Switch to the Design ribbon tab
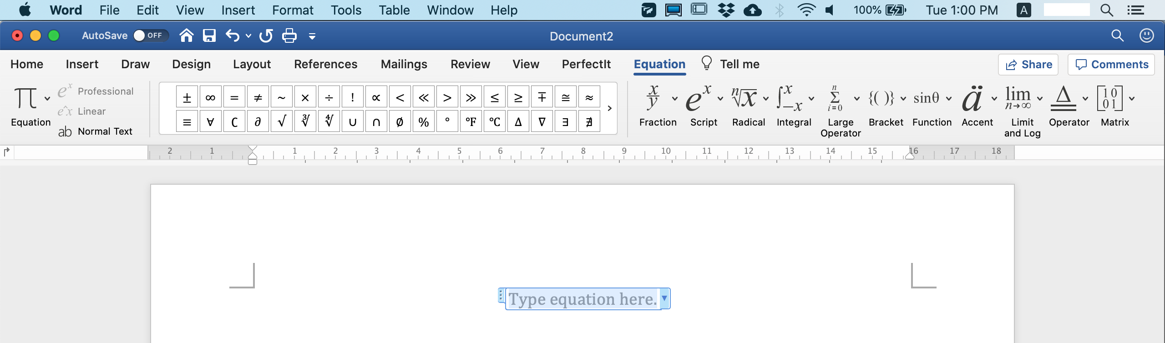This screenshot has height=343, width=1165. point(192,64)
